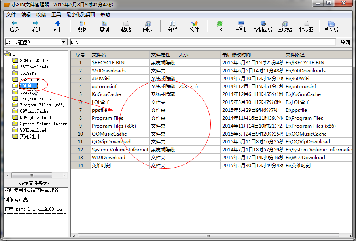Select the E: root in tree

coord(11,54)
